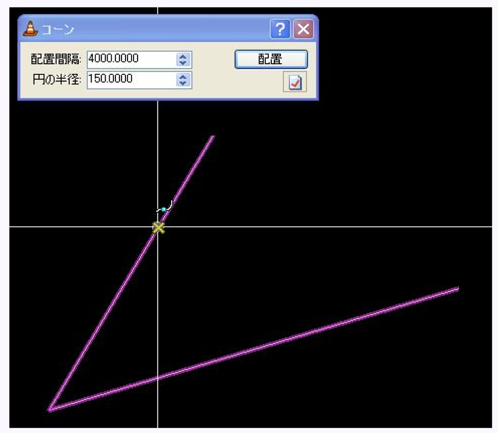Open the help question mark button
The image size is (498, 433).
[280, 29]
